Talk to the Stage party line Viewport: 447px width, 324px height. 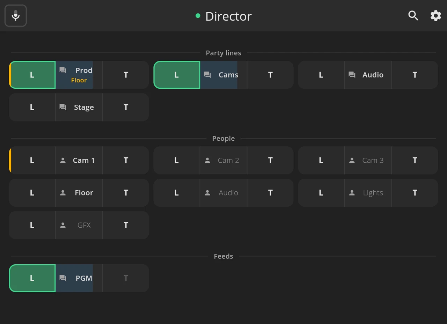coord(126,107)
